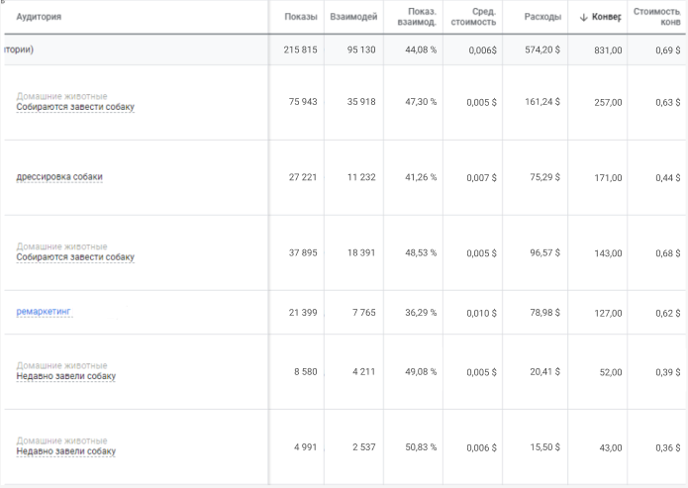
Task: Select conversions cell 171,00
Action: (608, 178)
